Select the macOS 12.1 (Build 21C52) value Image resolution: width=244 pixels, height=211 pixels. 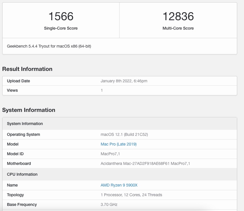124,134
